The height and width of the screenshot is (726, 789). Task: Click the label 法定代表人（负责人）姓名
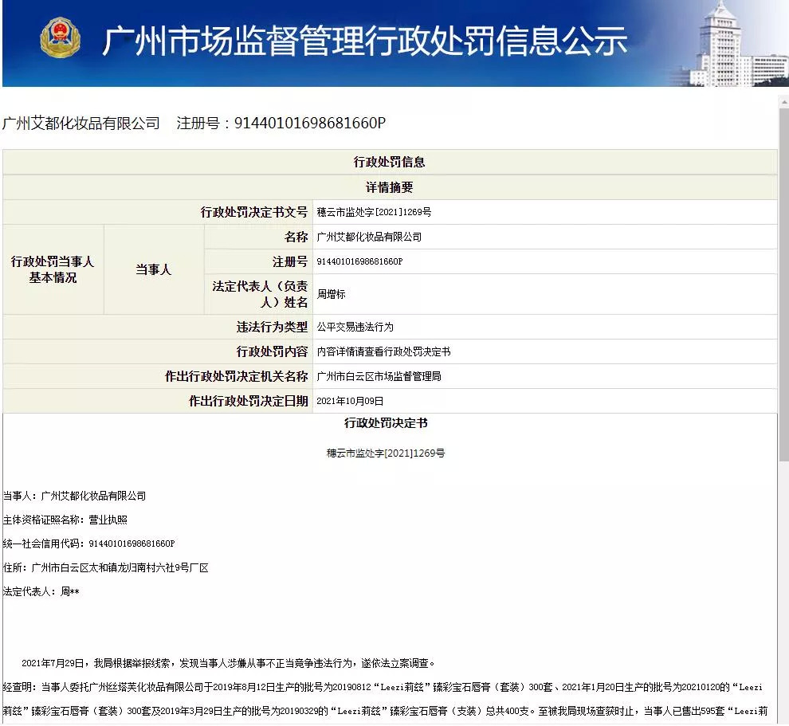click(258, 294)
